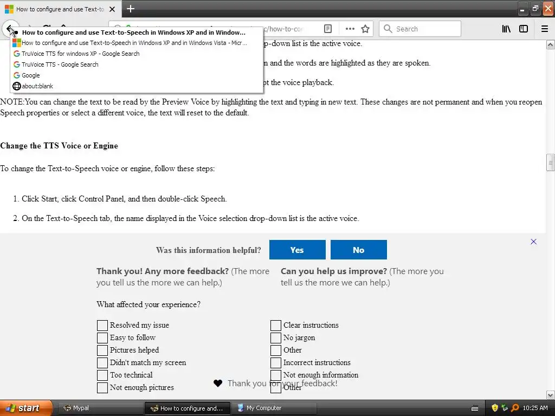The width and height of the screenshot is (555, 416).
Task: Check 'Didn't match my screen' box
Action: [102, 362]
